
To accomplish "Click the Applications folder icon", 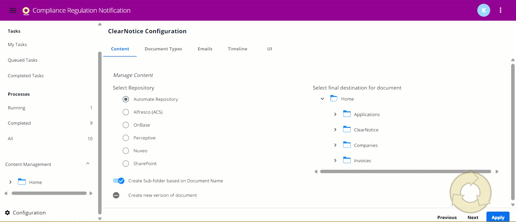I will (347, 114).
